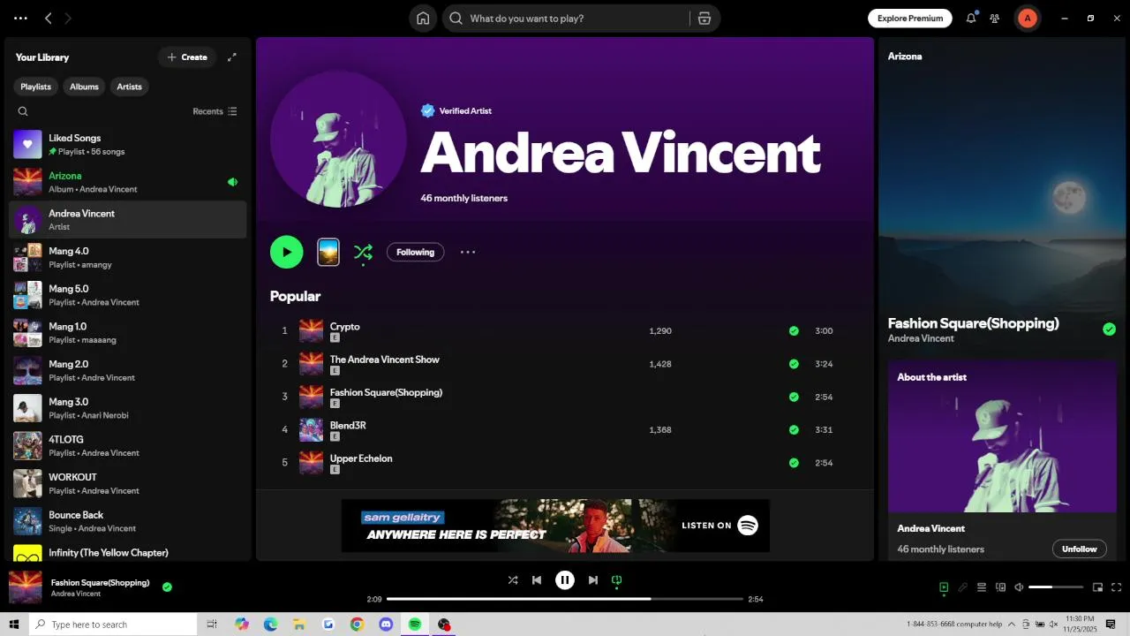Toggle saved checkmark for Upper Echelon
This screenshot has height=636, width=1130.
(794, 463)
